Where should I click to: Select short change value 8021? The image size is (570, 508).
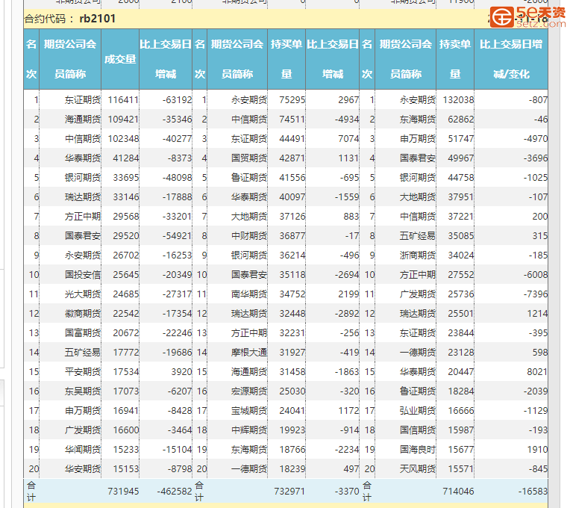click(537, 372)
